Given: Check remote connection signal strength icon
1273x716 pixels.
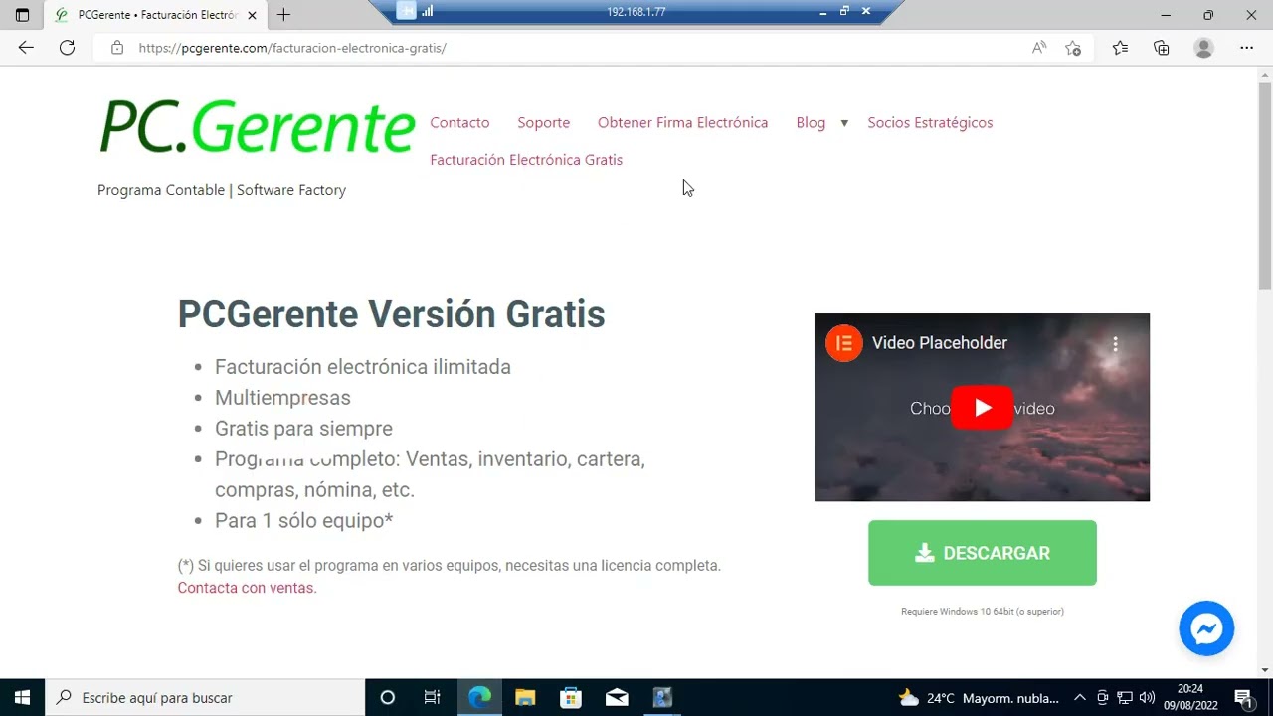Looking at the screenshot, I should [x=428, y=12].
